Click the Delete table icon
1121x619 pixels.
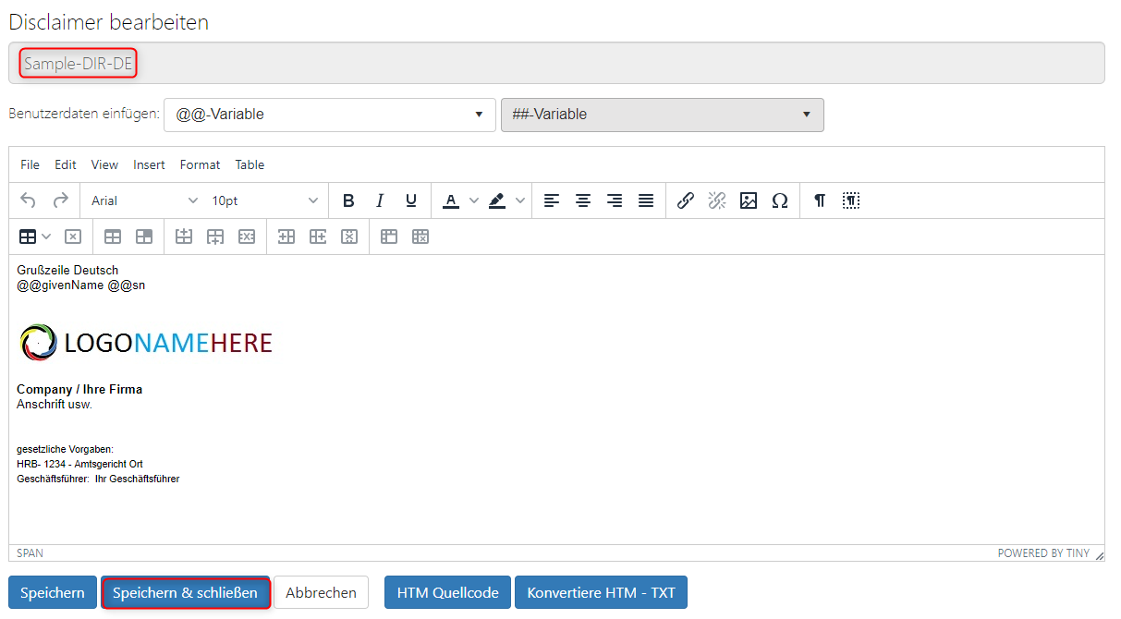(x=73, y=237)
